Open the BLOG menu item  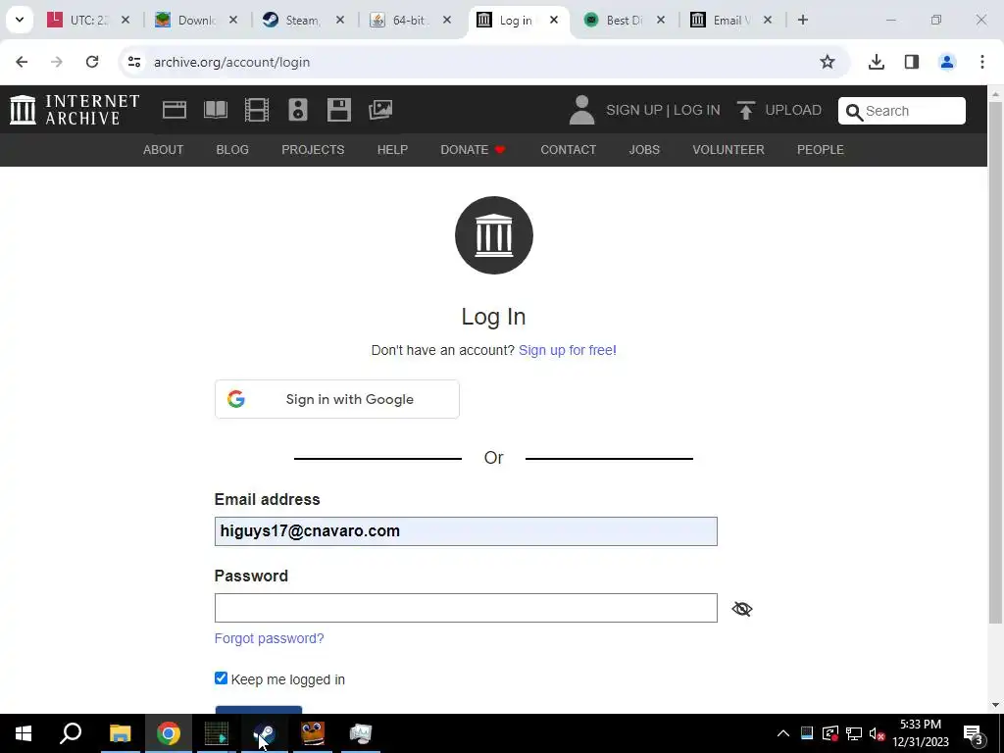tap(232, 150)
